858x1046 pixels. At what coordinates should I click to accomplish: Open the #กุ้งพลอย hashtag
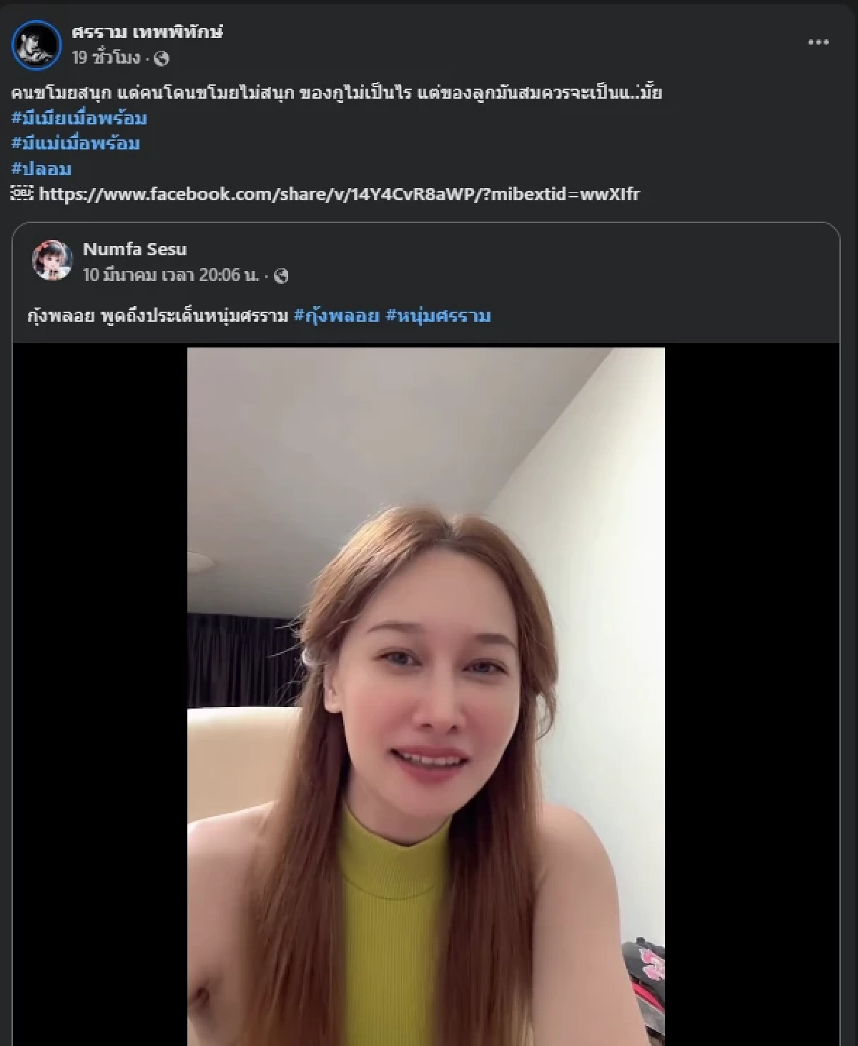(x=336, y=316)
